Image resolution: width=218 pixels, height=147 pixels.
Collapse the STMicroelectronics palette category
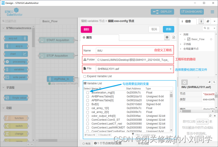pos(3,28)
